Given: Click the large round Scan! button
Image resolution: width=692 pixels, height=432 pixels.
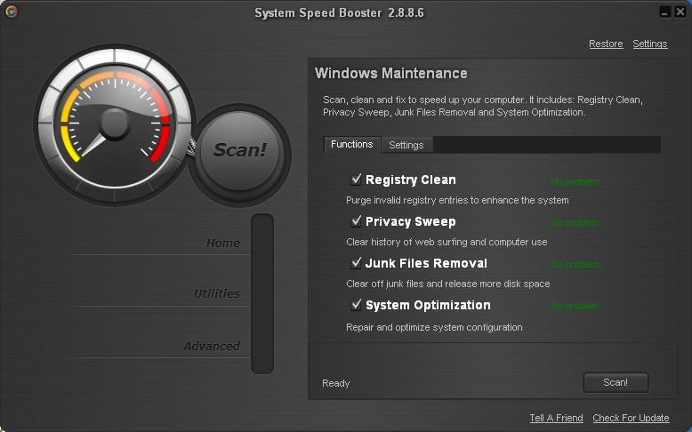Looking at the screenshot, I should 239,151.
